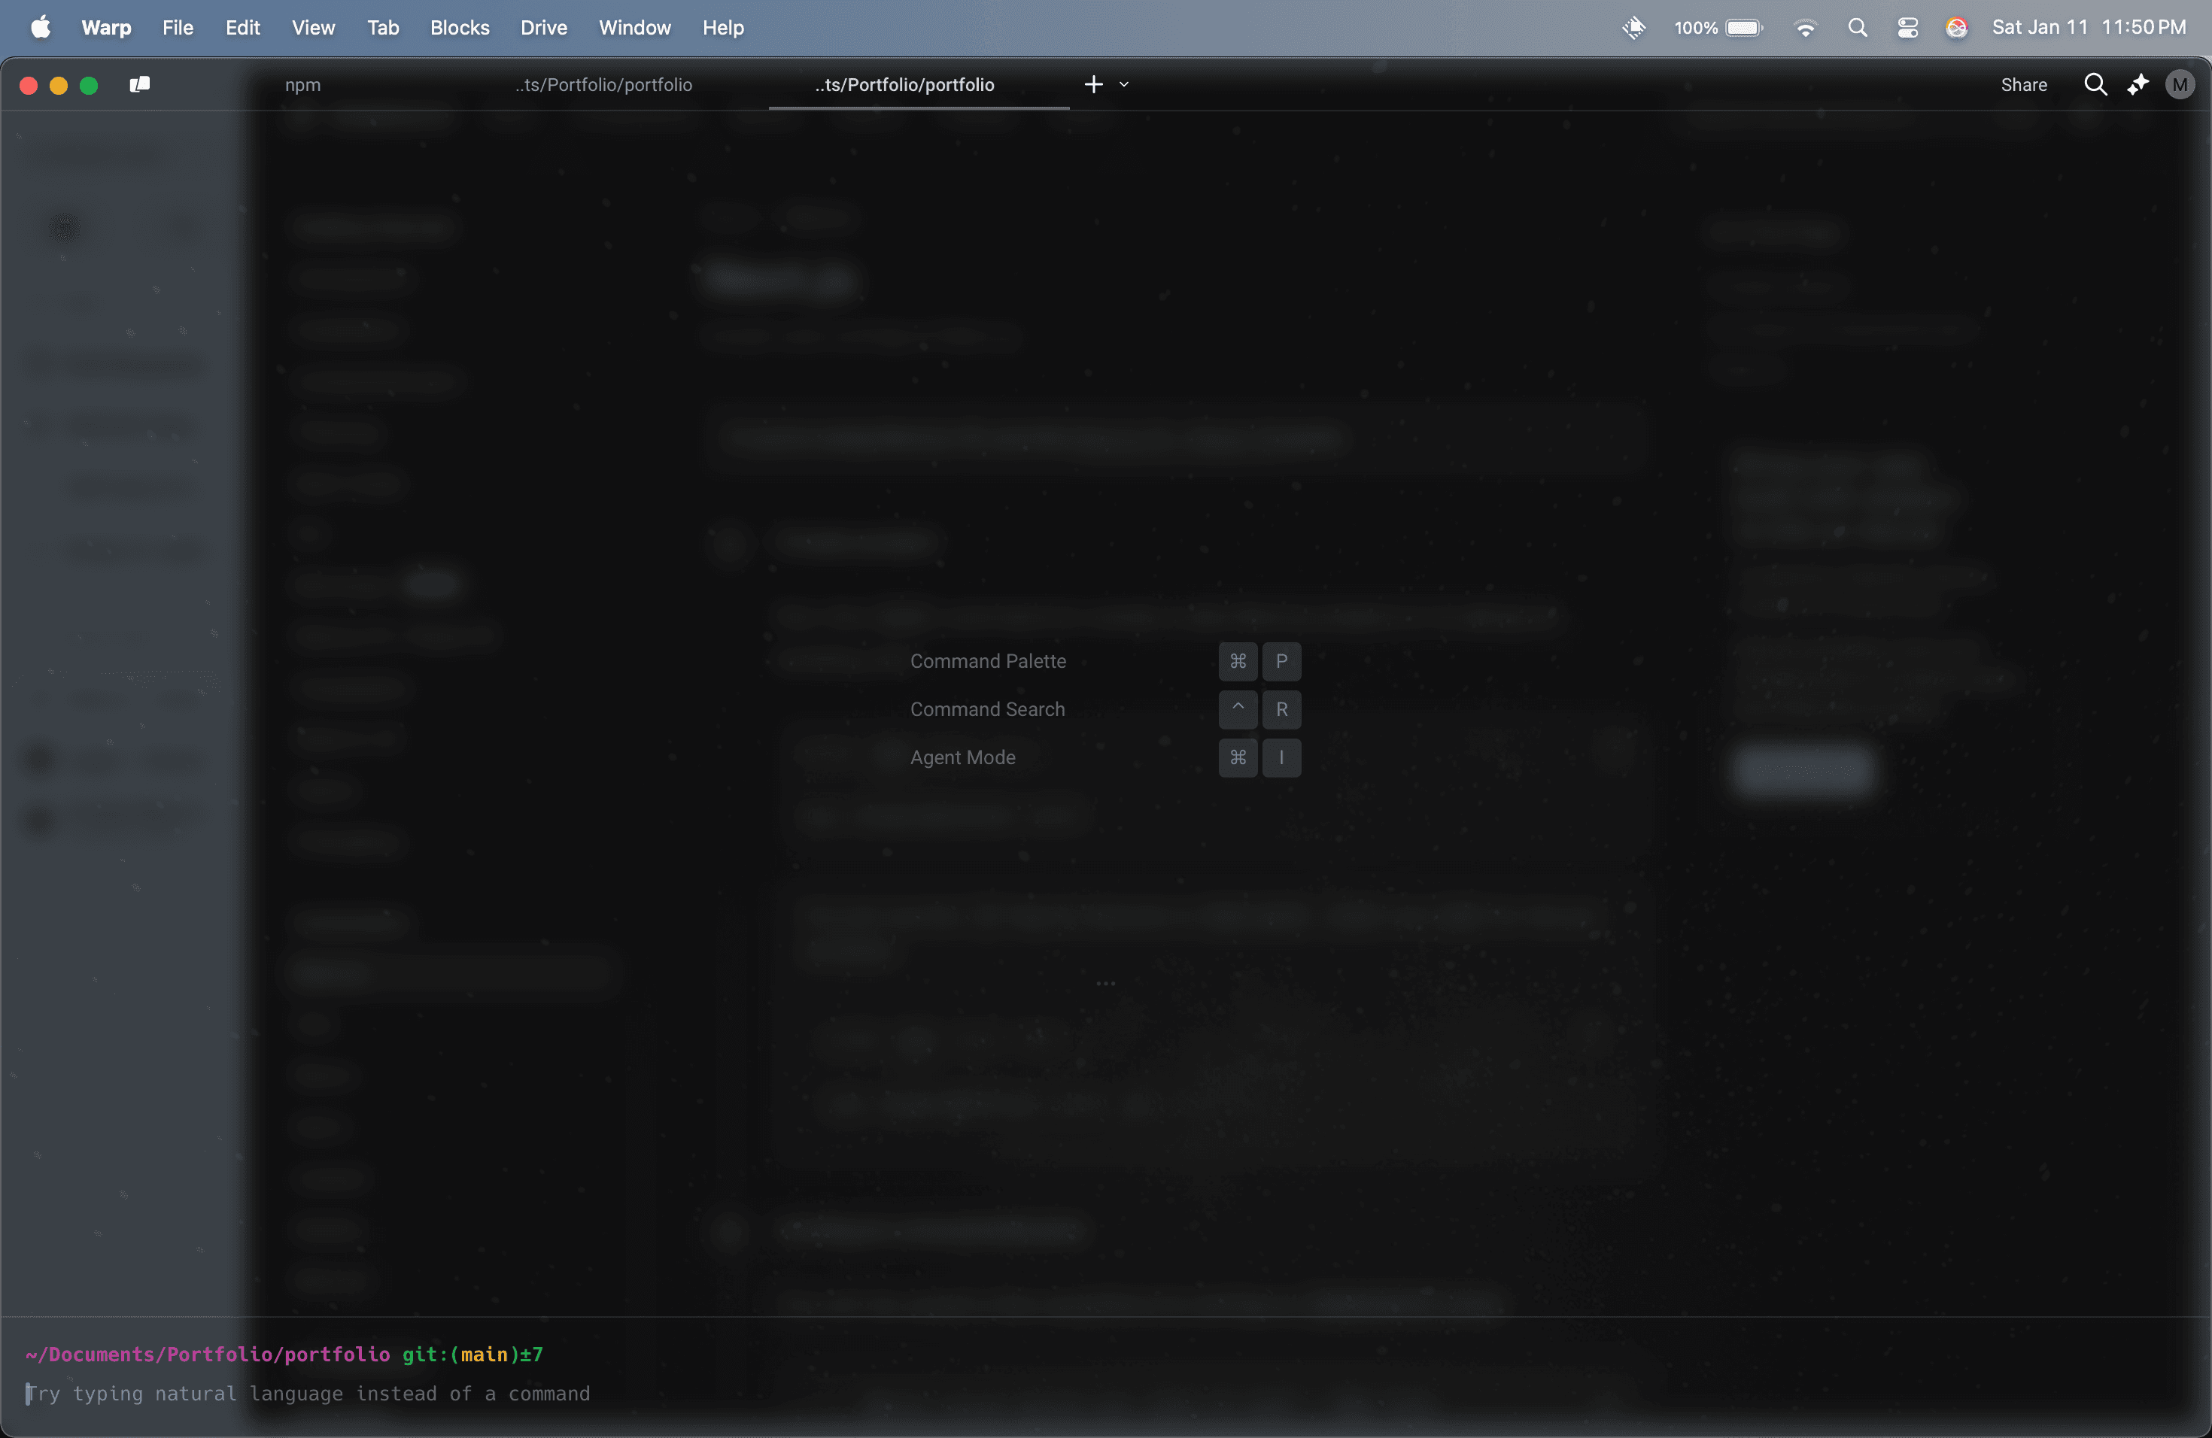Image resolution: width=2212 pixels, height=1438 pixels.
Task: Open the search icon in Warp toolbar
Action: [2095, 84]
